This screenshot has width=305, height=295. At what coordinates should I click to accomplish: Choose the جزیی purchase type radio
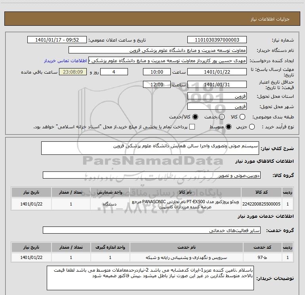click(x=252, y=127)
